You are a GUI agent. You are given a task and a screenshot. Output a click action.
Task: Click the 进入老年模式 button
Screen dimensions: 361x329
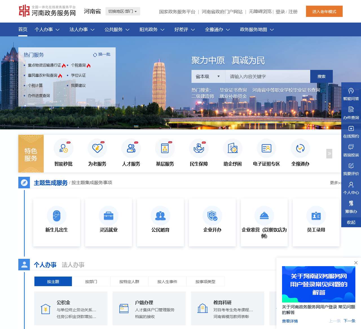[324, 12]
